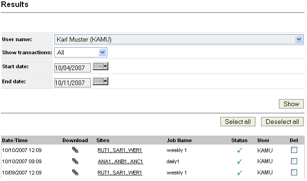Click status checkmark of 10/09/2007 12:09 job
The width and height of the screenshot is (307, 181).
[239, 173]
